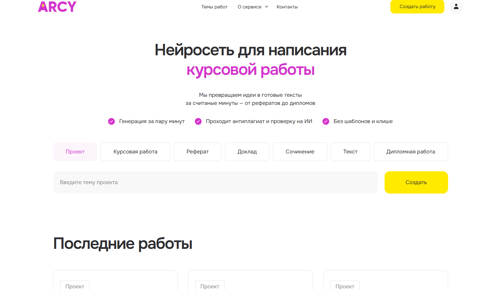Select the 'Дипломная работа' work type
This screenshot has height=290, width=493.
coord(411,151)
